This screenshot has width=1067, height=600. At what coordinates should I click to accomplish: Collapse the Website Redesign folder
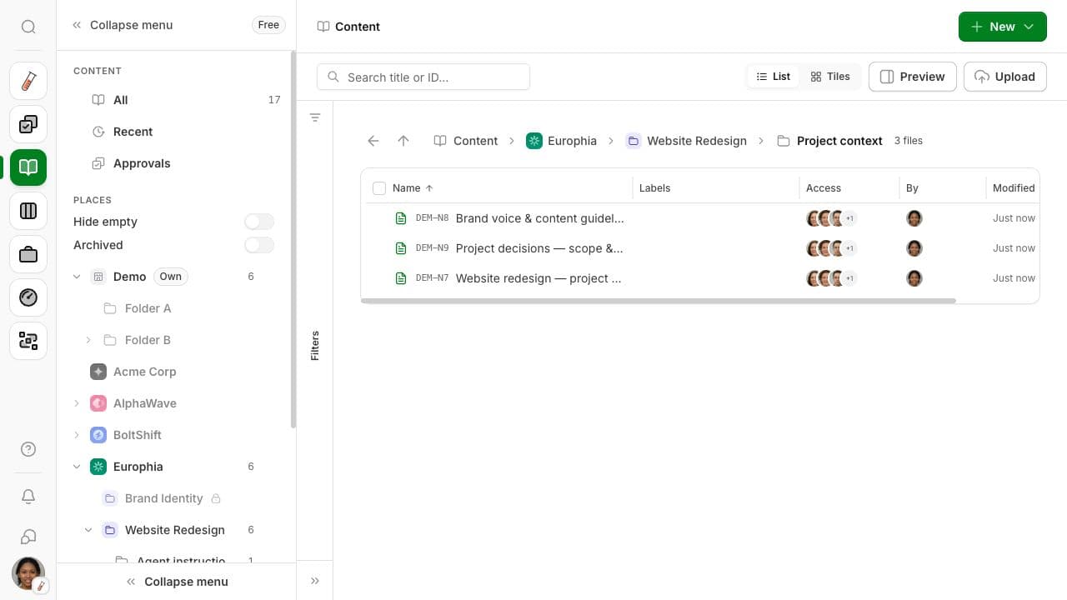point(88,530)
